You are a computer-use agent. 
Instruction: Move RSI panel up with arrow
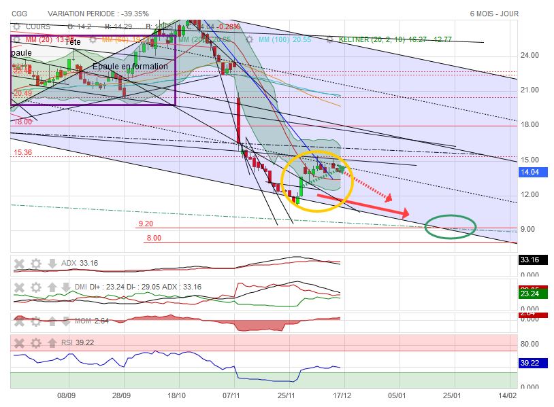(52, 343)
